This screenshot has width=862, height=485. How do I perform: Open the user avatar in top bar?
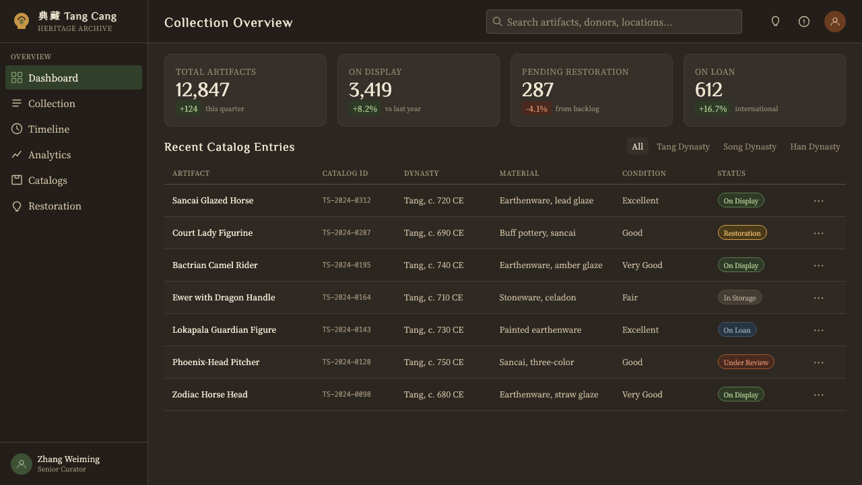[835, 22]
